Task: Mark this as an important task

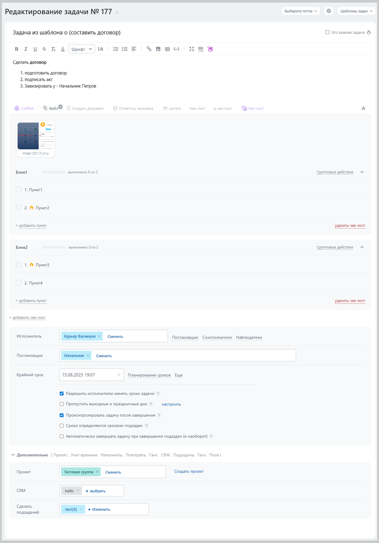Action: click(327, 32)
